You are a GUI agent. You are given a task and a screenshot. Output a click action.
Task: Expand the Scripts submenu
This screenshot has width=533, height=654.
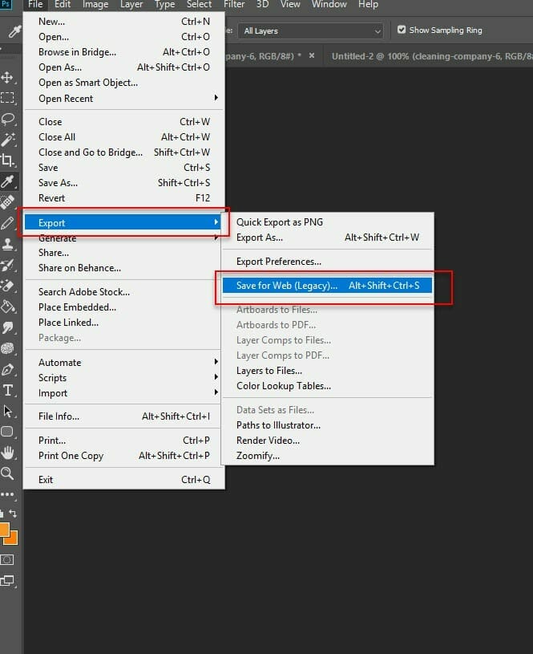pos(123,378)
